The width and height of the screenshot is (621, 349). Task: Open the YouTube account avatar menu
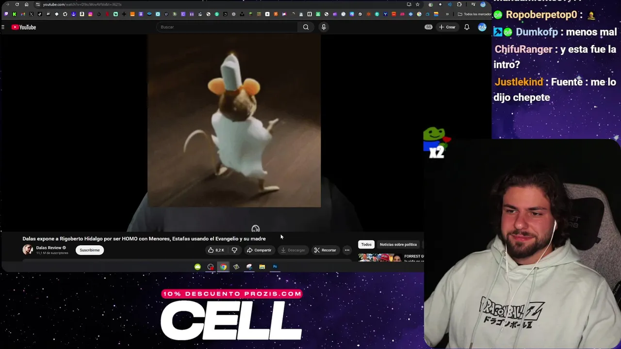click(x=482, y=27)
